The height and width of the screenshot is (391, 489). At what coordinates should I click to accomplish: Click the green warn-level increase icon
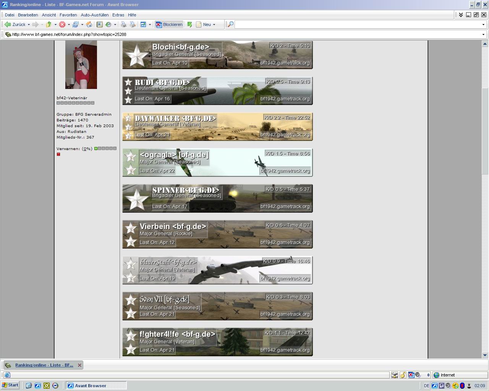coord(96,149)
